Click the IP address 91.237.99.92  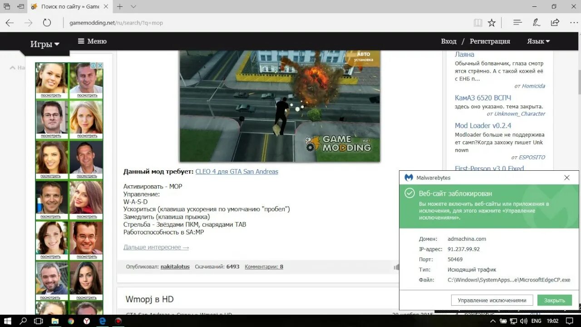[463, 249]
